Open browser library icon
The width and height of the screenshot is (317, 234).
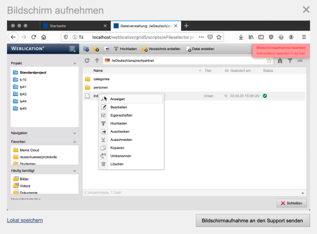(x=251, y=37)
